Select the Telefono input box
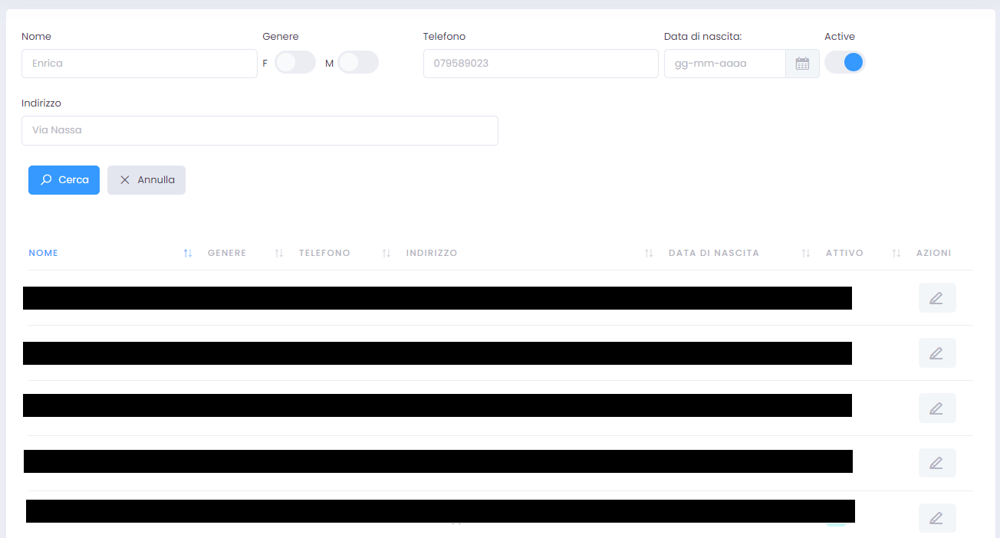This screenshot has width=1000, height=538. click(541, 63)
